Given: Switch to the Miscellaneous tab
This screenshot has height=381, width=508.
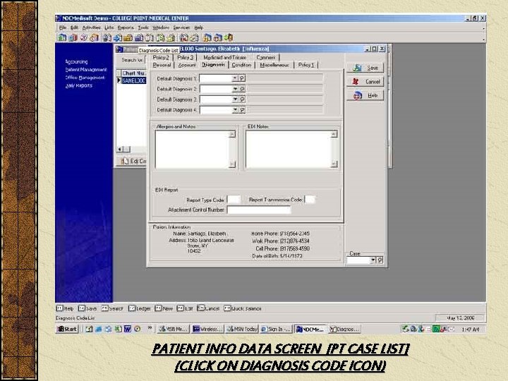Looking at the screenshot, I should pos(274,65).
